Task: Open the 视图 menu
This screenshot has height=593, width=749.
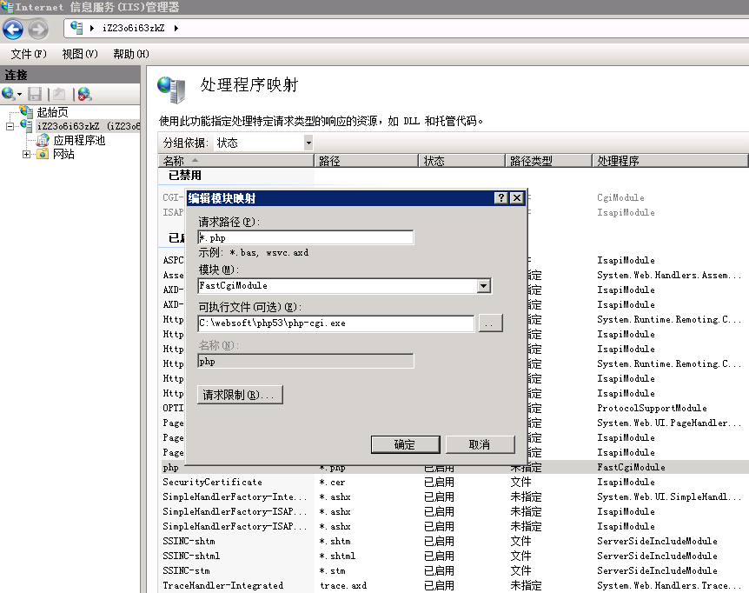Action: 80,54
